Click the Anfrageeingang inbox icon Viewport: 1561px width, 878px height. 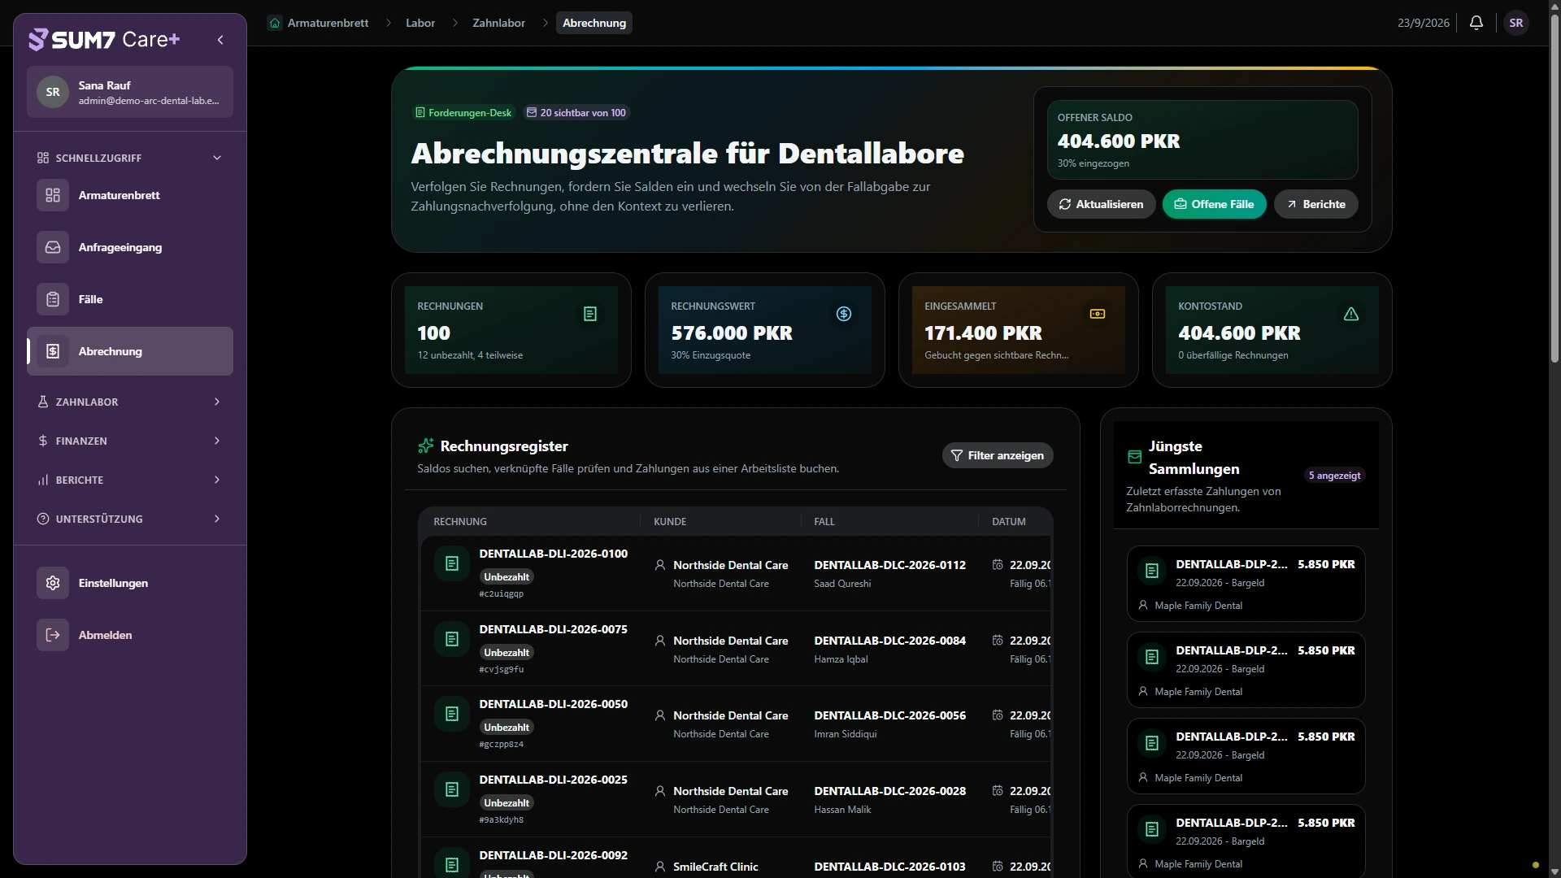click(53, 247)
